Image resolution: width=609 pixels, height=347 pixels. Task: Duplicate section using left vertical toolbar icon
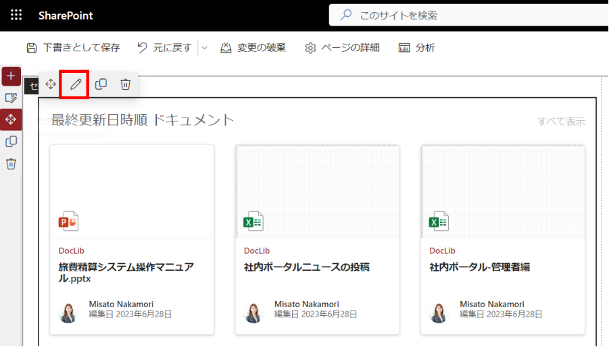coord(11,141)
